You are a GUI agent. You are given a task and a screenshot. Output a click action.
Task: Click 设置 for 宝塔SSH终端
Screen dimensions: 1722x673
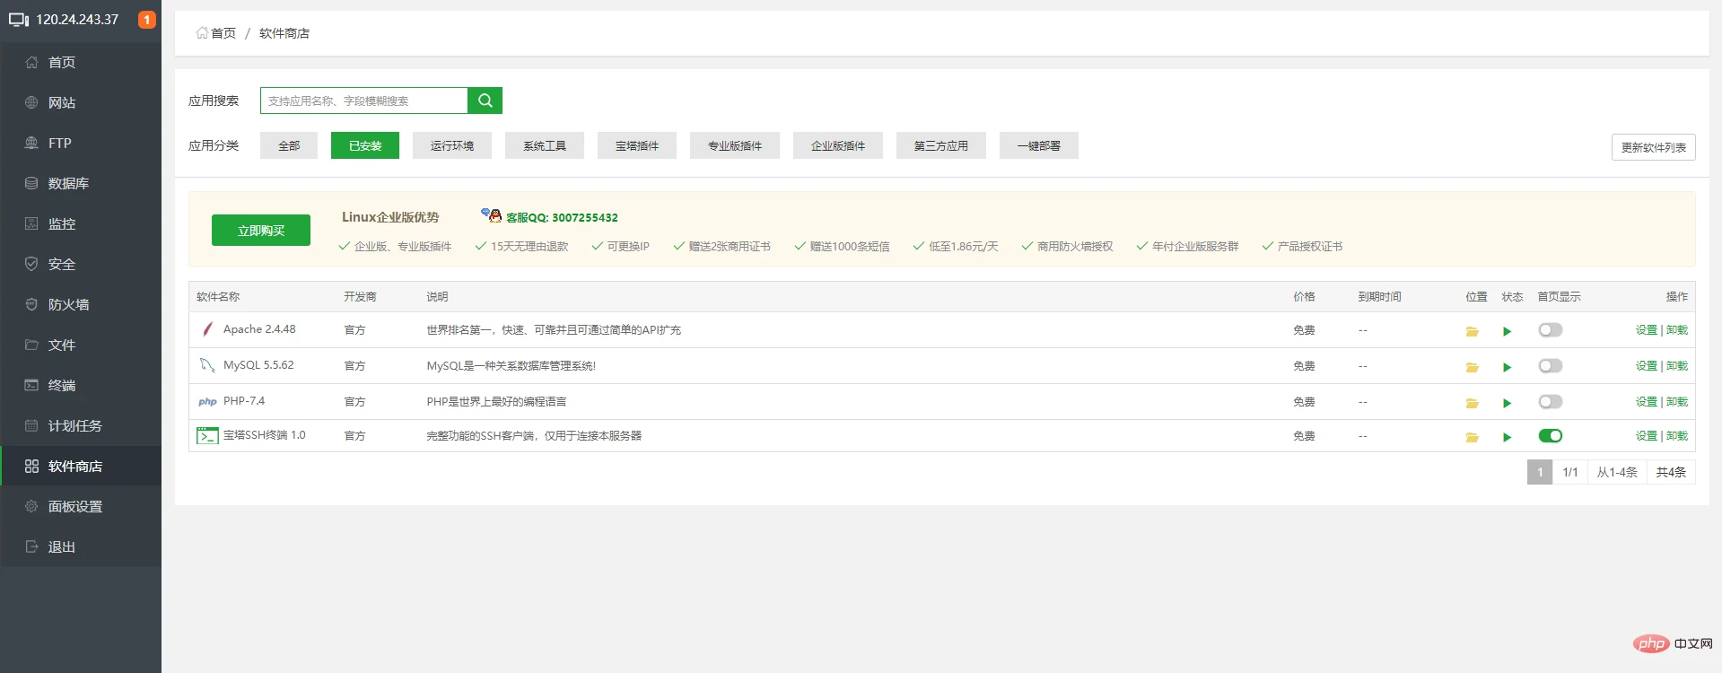coord(1647,436)
